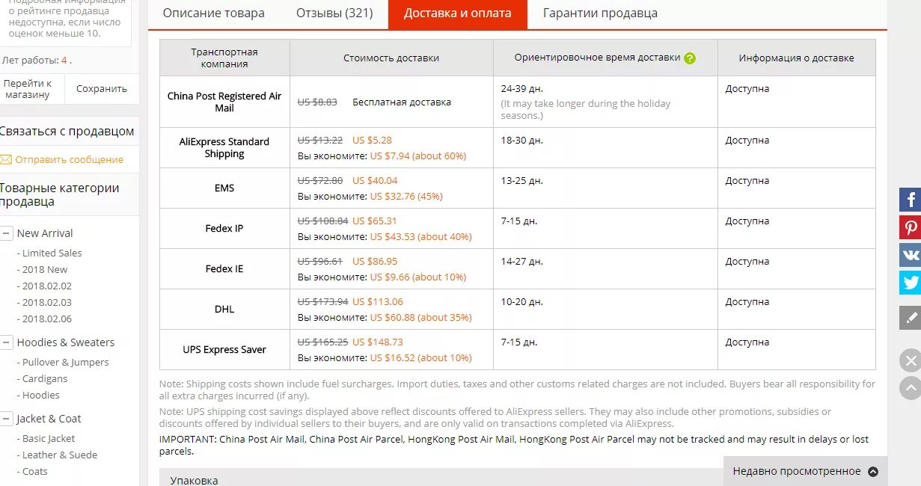This screenshot has width=921, height=486.
Task: Open Jacket & Coat category link
Action: 49,419
